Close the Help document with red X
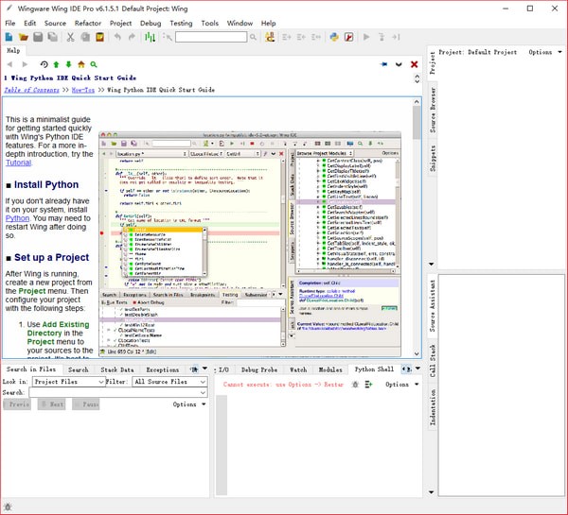The image size is (568, 515). (x=414, y=64)
